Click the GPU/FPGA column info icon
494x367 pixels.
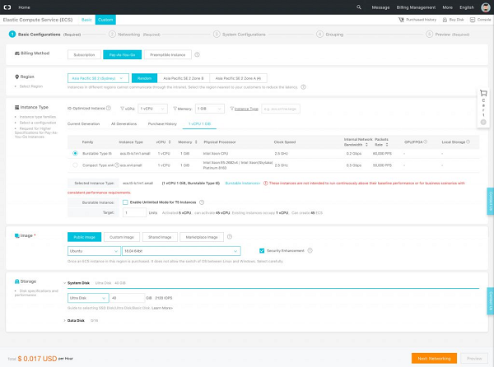(x=426, y=142)
